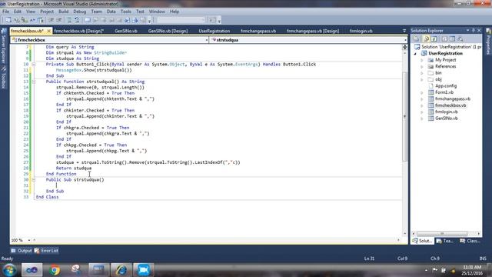
Task: Click the Solution Explorer horizontal scrollbar
Action: coord(442,234)
